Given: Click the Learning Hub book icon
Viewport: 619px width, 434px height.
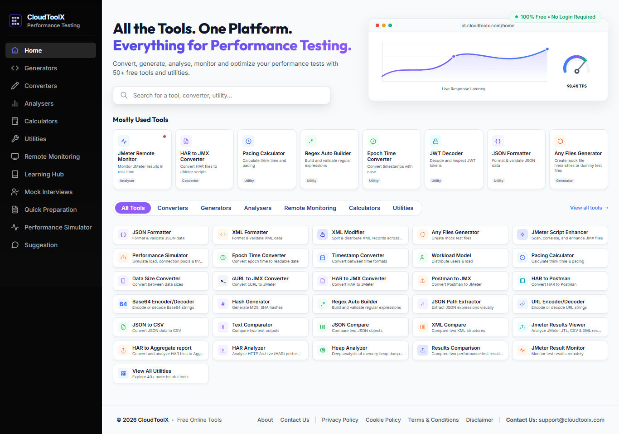Looking at the screenshot, I should [15, 174].
